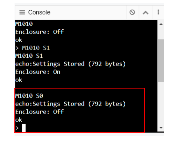Click the "M1010 S1" echoed line without prompt
Viewport: 176px width, 141px height.
pyautogui.click(x=29, y=56)
